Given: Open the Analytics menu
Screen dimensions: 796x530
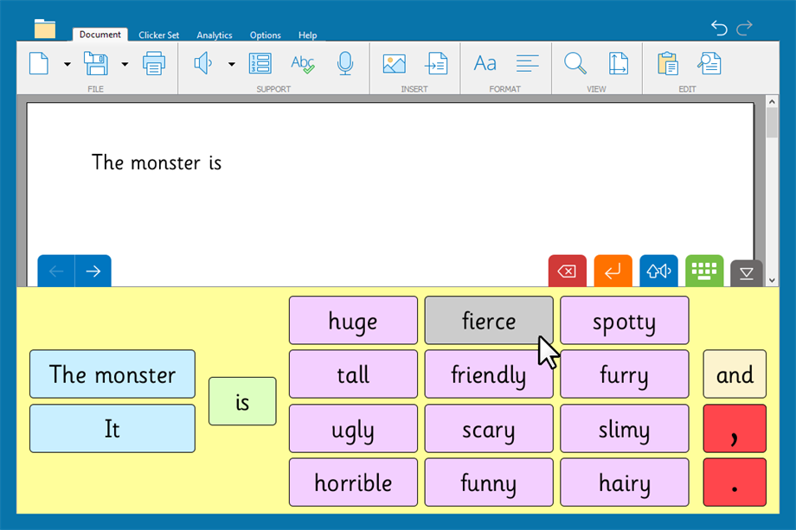Looking at the screenshot, I should click(x=214, y=35).
